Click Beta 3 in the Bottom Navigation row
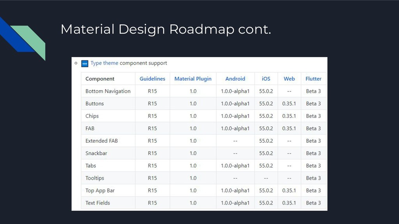 pos(313,91)
